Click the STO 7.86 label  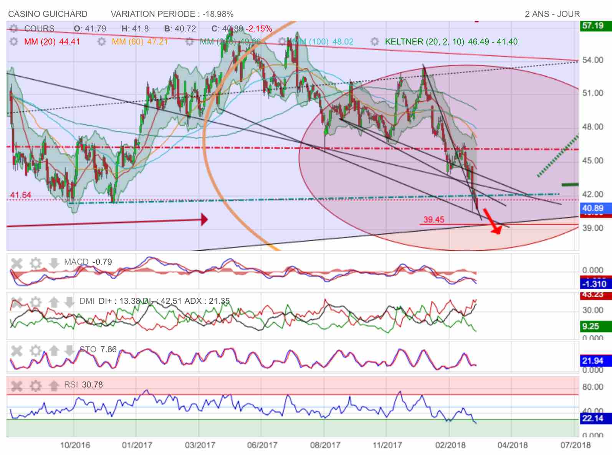(x=98, y=349)
